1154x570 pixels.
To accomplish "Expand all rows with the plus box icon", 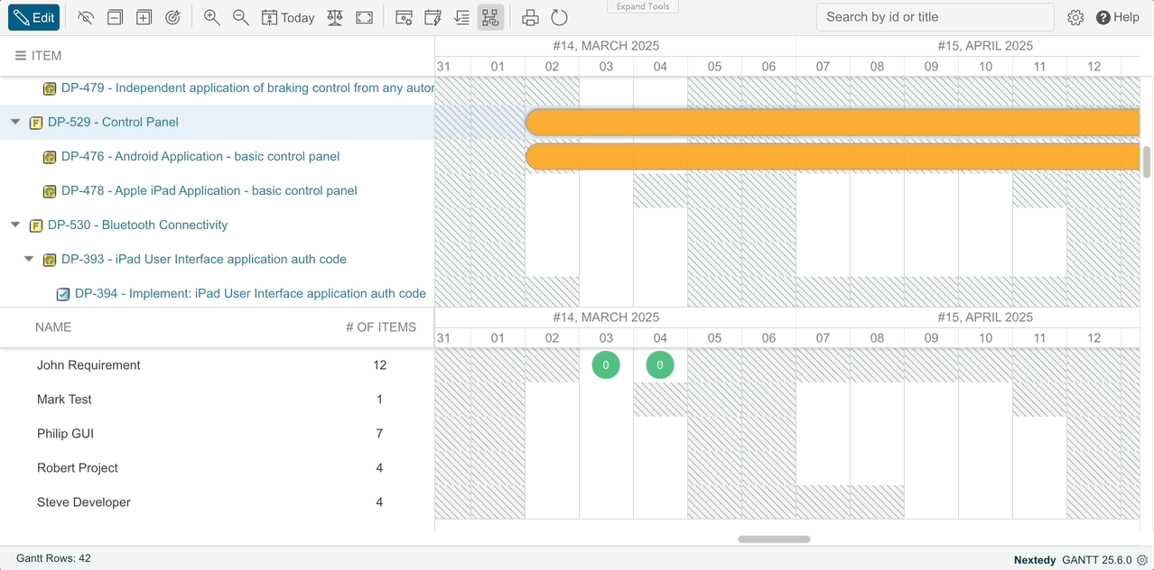I will pos(144,17).
